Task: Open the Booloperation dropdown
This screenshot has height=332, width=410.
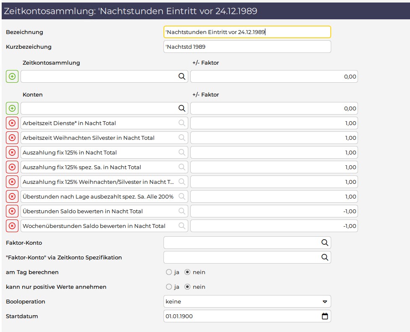Action: point(247,301)
